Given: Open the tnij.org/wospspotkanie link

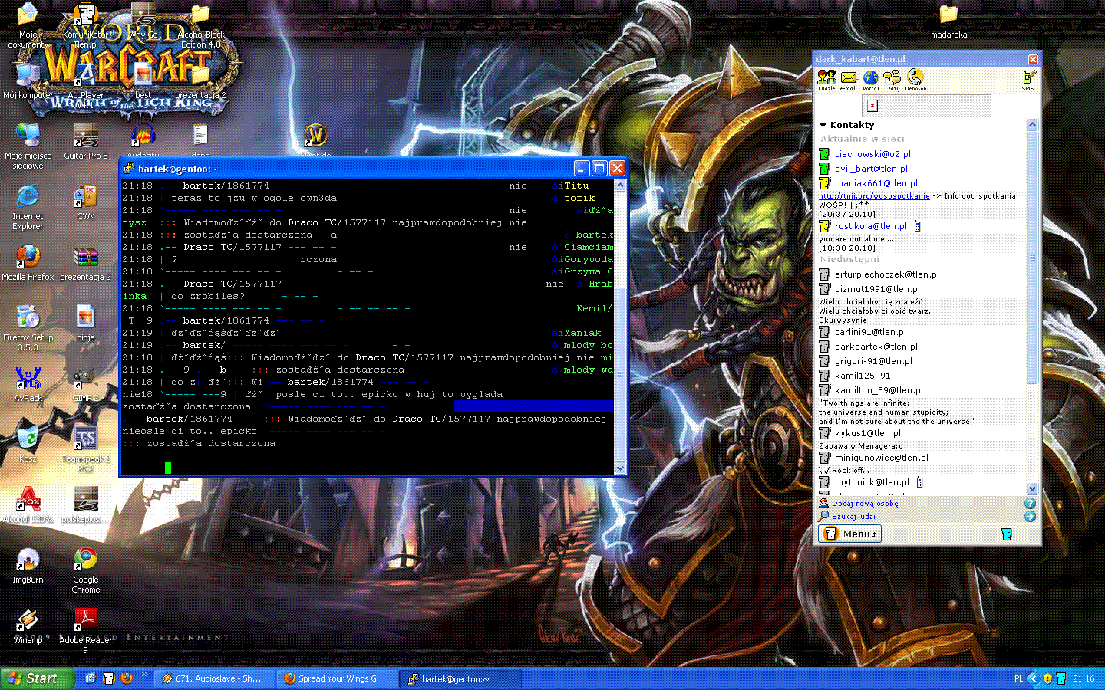Looking at the screenshot, I should [874, 196].
